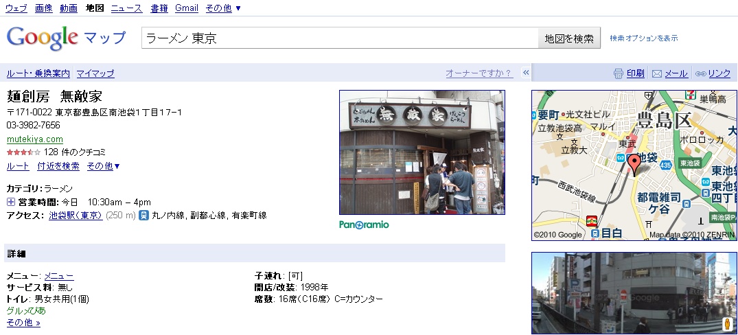Click the 営業時間 hours text
Screen dimensions: 738x335
(84, 203)
